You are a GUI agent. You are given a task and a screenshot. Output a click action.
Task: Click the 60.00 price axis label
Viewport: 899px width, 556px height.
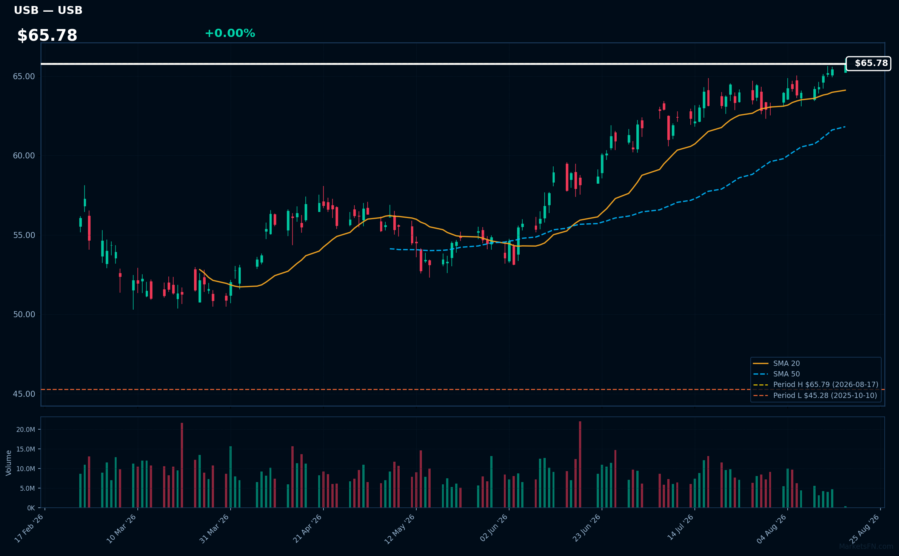[24, 156]
